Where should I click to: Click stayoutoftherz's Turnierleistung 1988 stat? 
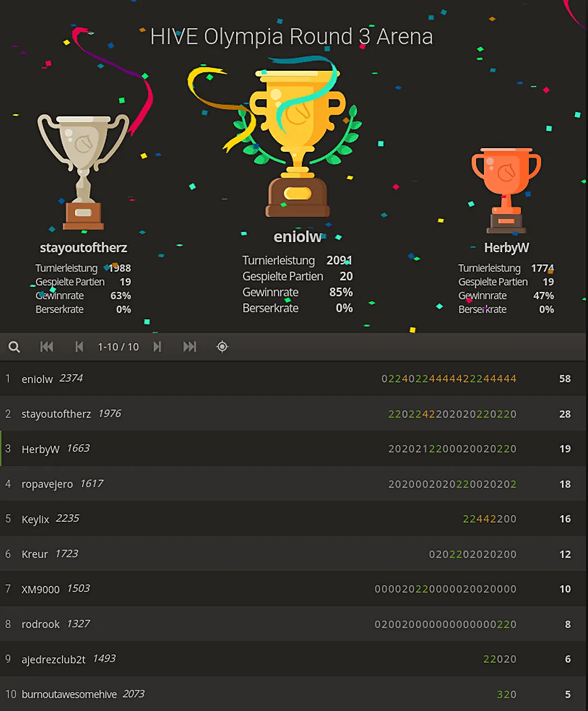83,268
